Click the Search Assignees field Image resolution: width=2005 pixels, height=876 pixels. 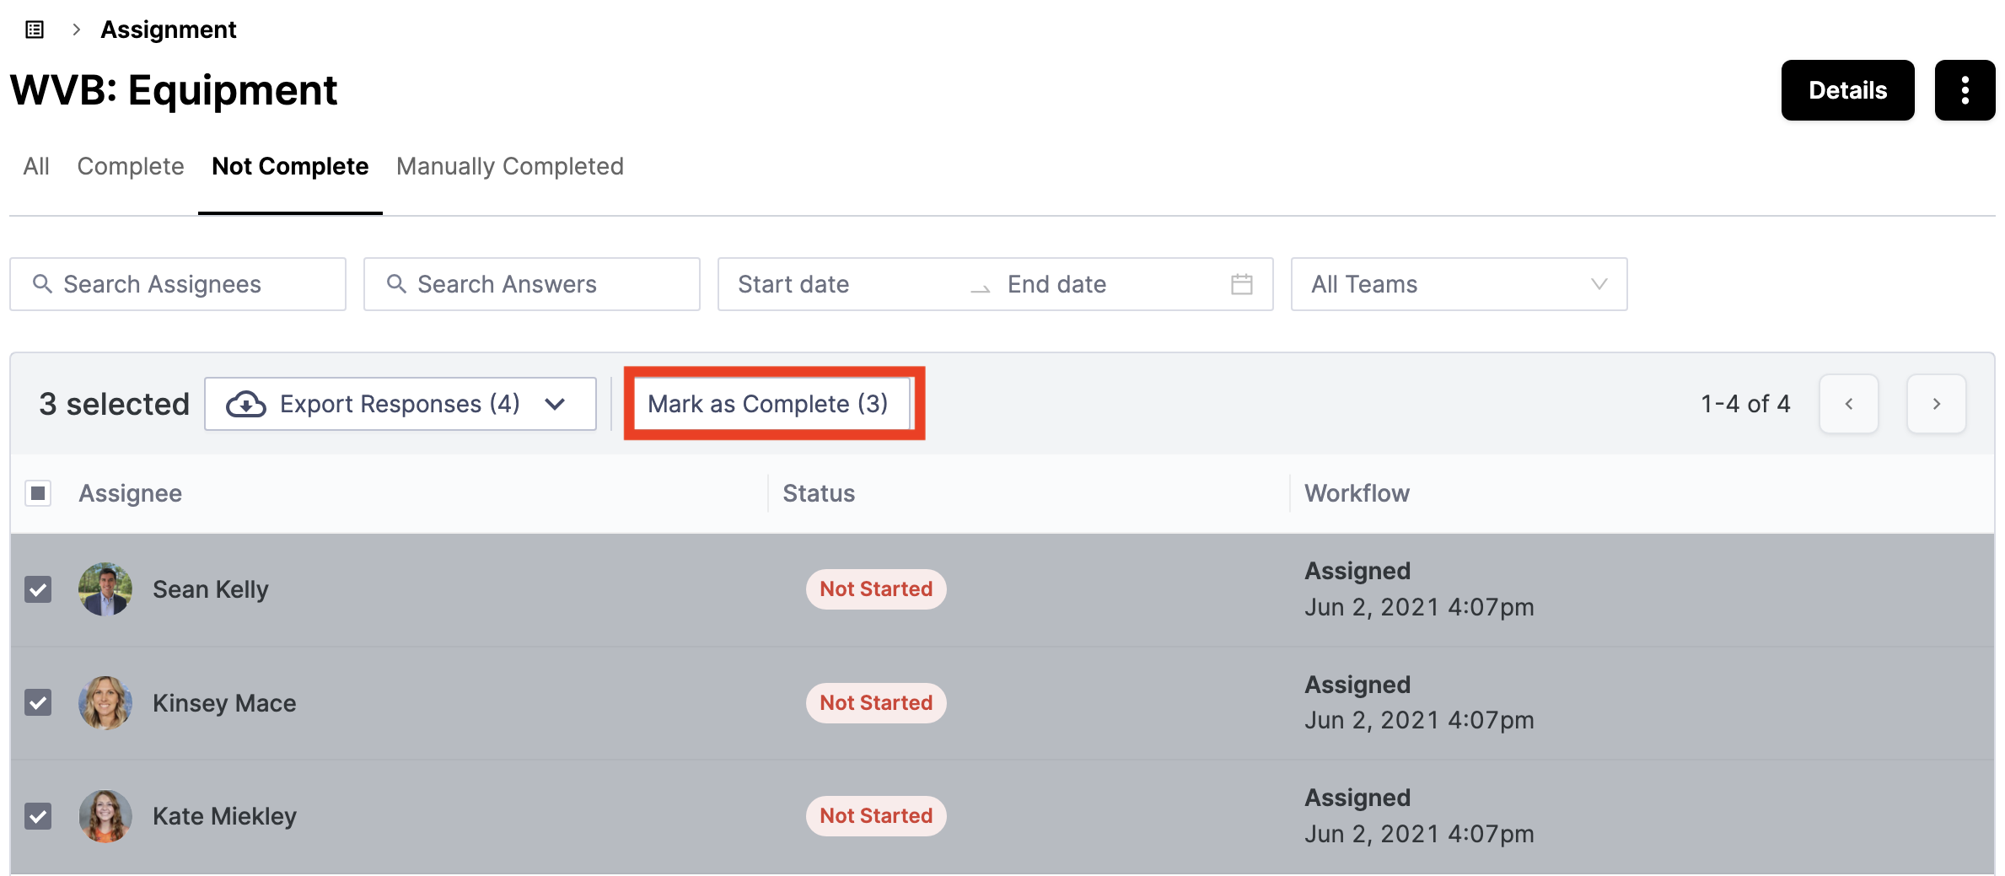point(178,284)
